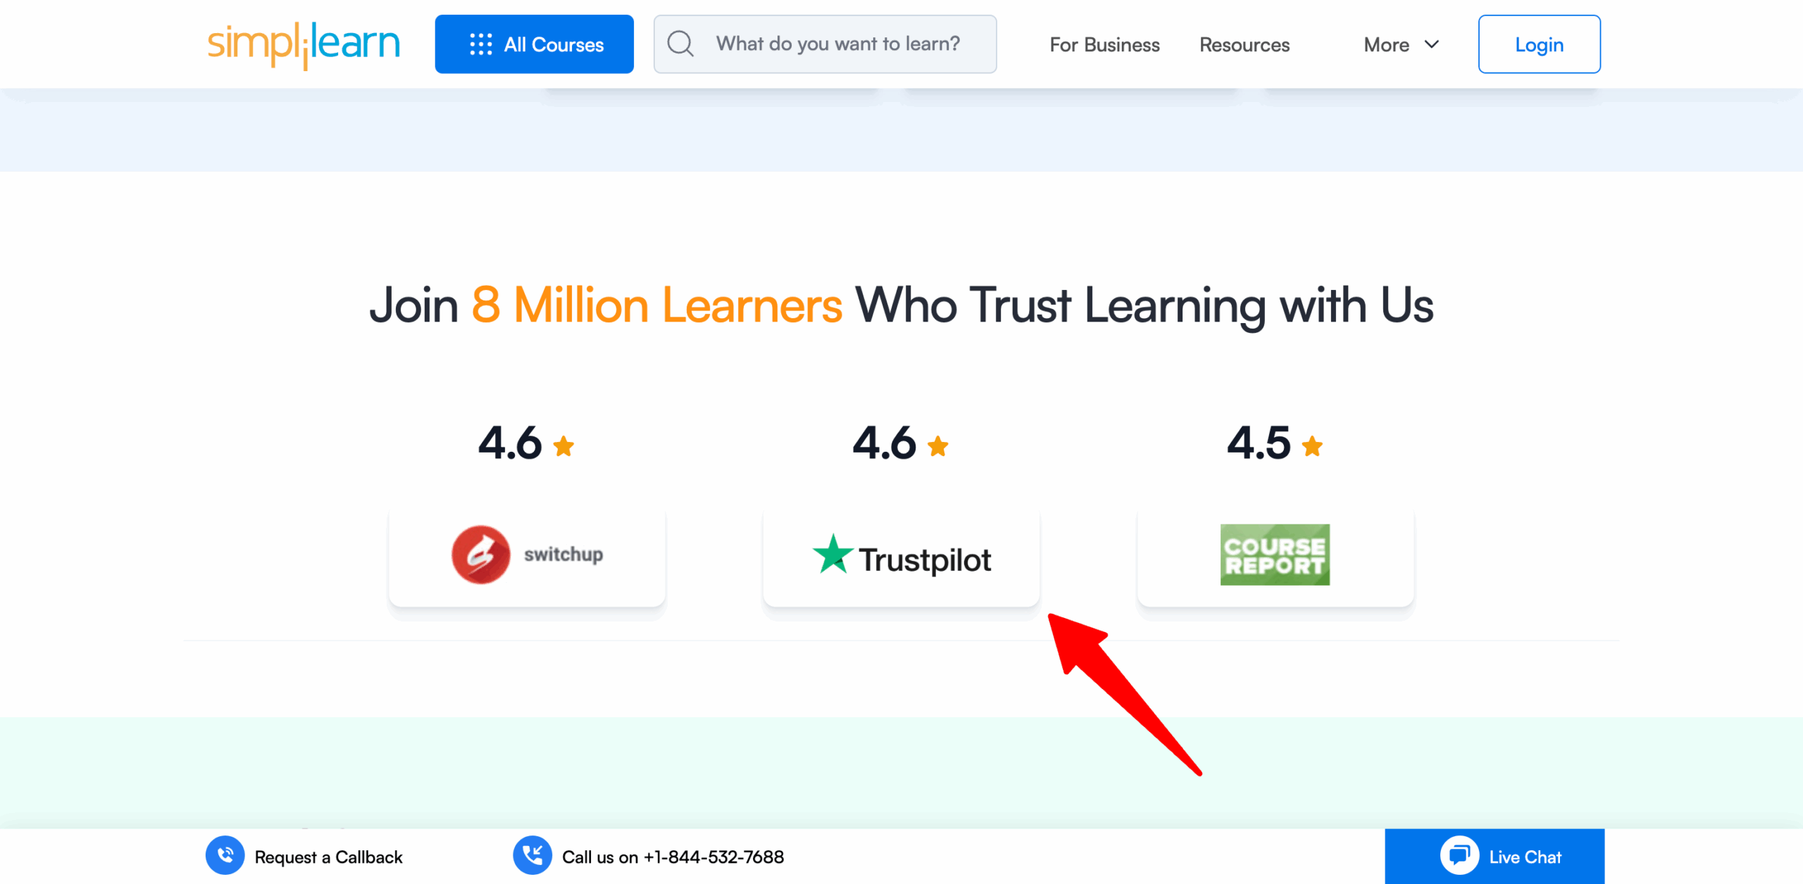
Task: Click the Call us phone icon
Action: click(532, 856)
